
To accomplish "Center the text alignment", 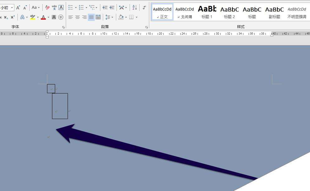I will click(78, 17).
